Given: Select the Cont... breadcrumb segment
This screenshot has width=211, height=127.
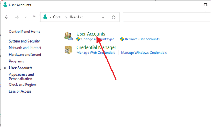Looking at the screenshot, I should [x=58, y=17].
